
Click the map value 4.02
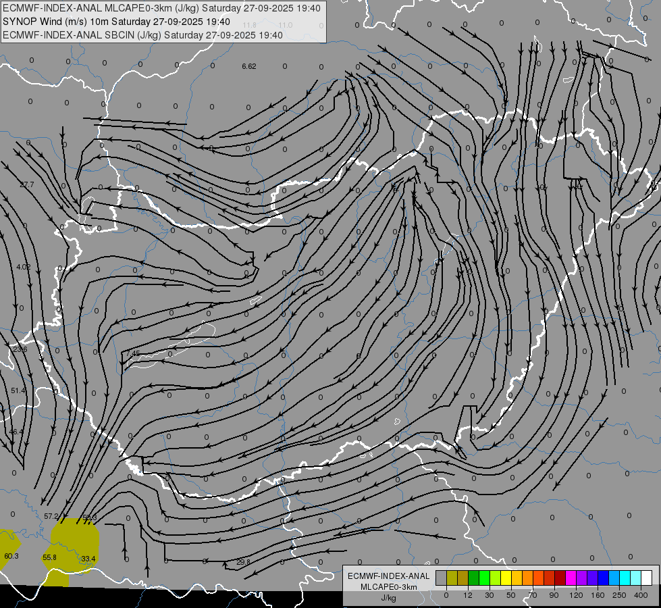[x=24, y=267]
